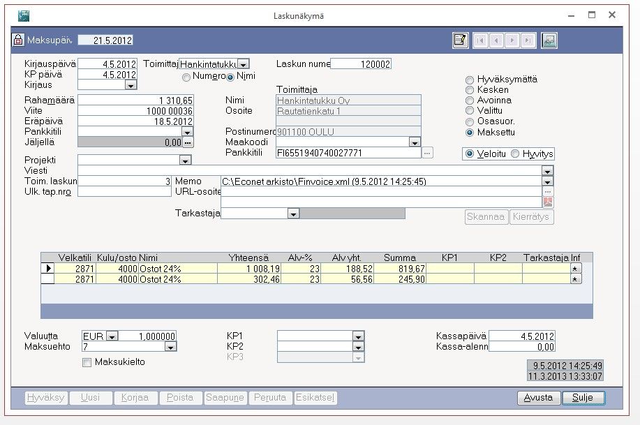This screenshot has height=425, width=640.
Task: Select row marker arrow of first table row
Action: click(47, 268)
